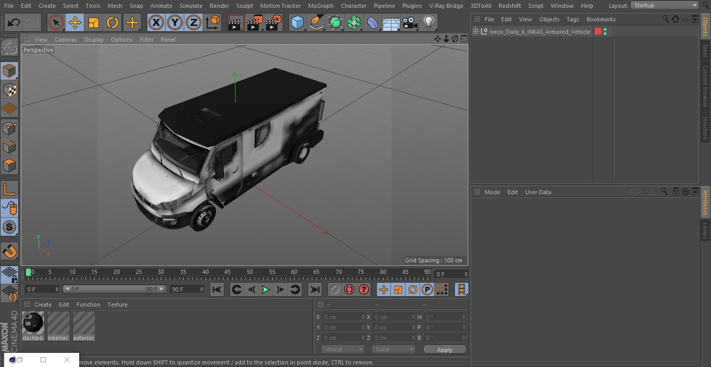Add a Camera object
This screenshot has width=711, height=367.
pyautogui.click(x=410, y=22)
